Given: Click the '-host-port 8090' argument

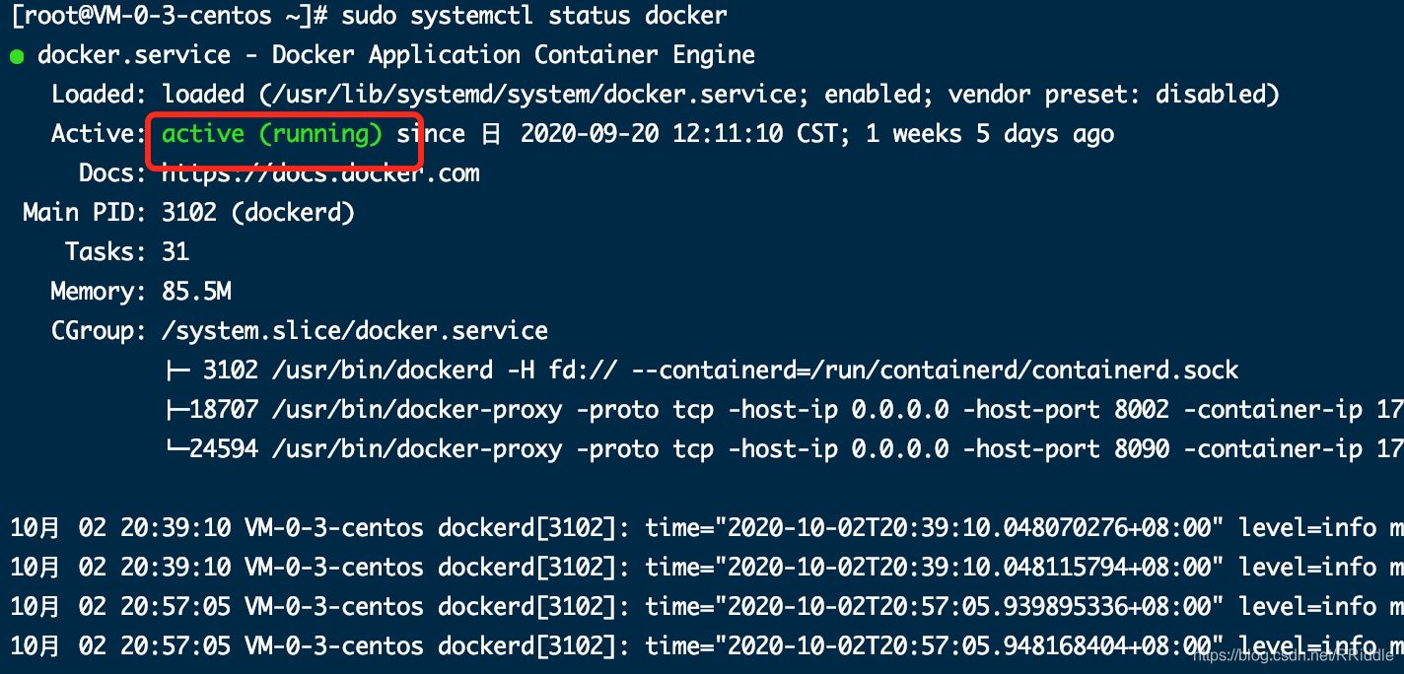Looking at the screenshot, I should pyautogui.click(x=1066, y=449).
